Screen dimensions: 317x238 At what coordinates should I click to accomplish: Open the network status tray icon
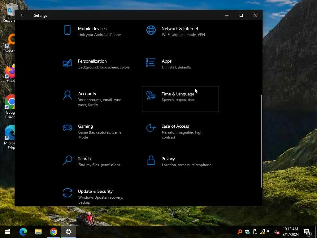point(270,232)
